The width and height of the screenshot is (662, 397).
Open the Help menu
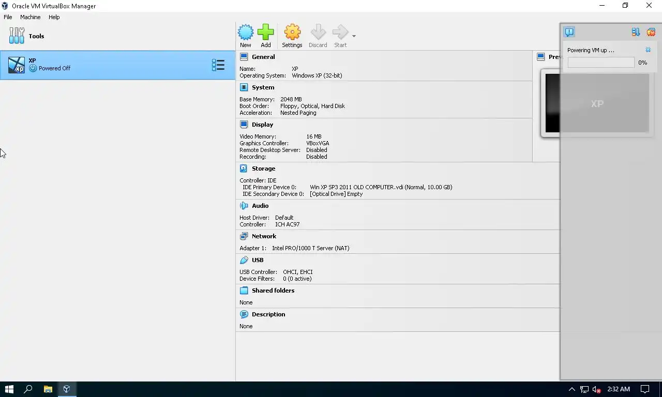click(54, 17)
